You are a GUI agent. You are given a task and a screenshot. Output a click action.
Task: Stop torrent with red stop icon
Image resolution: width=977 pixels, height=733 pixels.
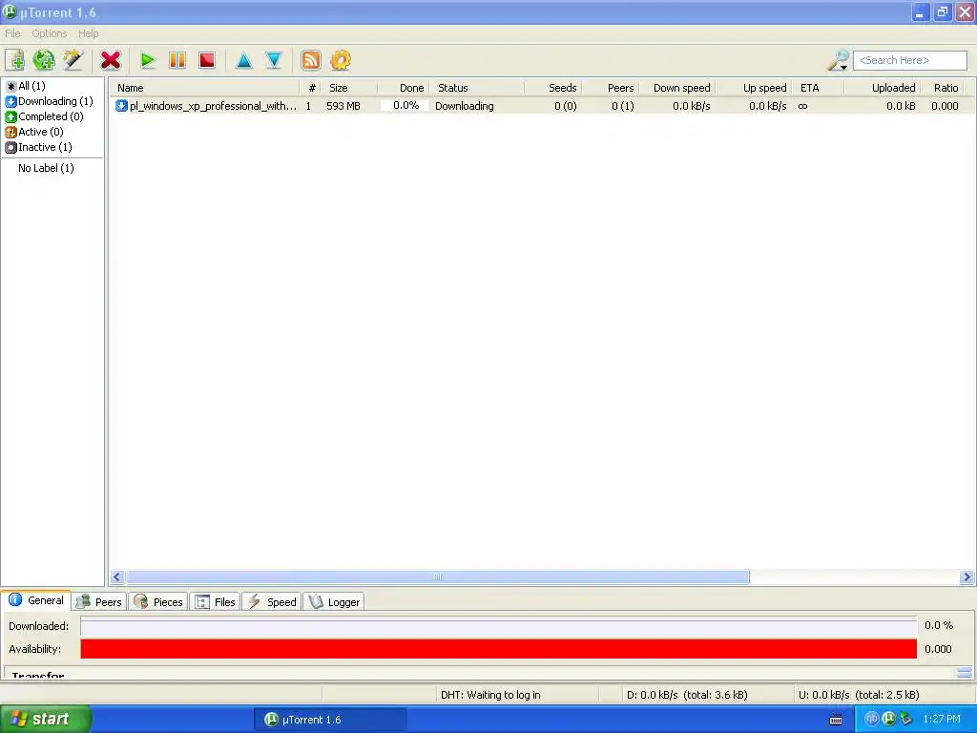pyautogui.click(x=207, y=60)
